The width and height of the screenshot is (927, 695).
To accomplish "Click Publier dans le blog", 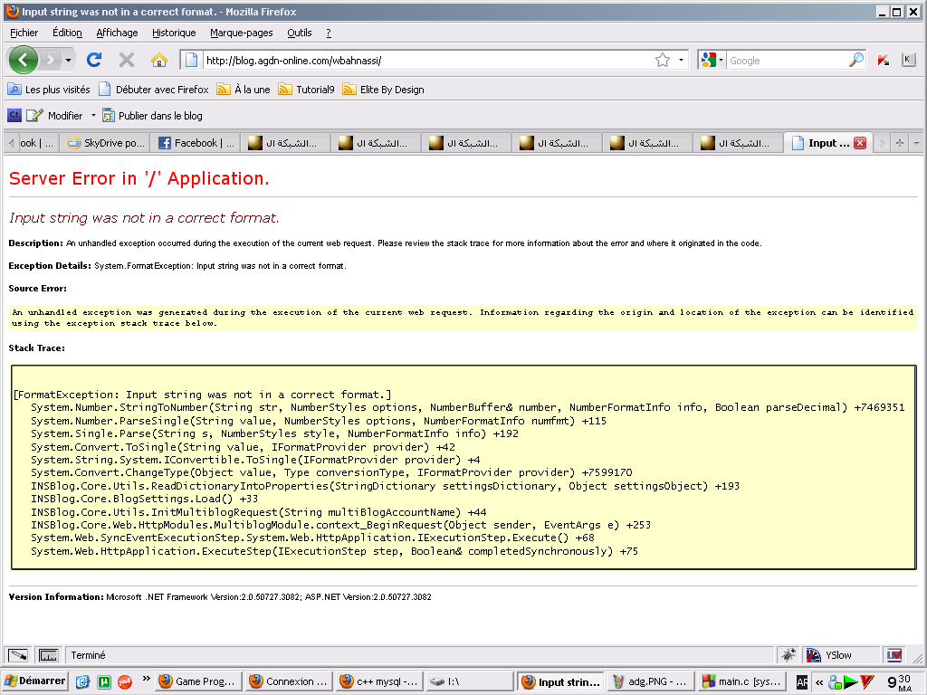I will 152,115.
